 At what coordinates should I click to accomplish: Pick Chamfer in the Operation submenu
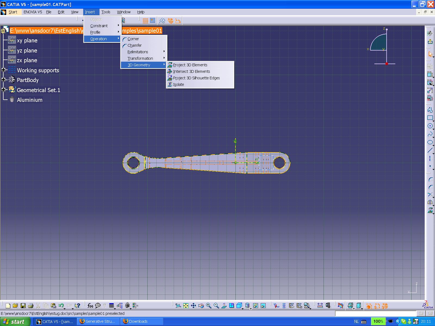point(144,45)
